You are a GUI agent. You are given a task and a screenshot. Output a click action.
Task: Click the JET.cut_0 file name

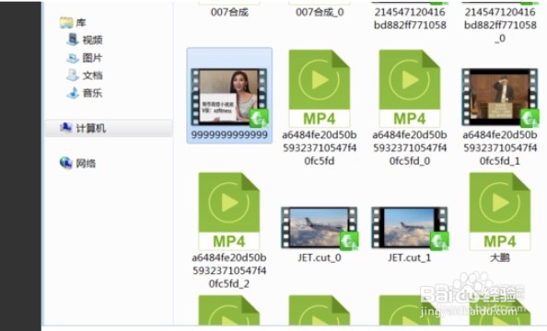coord(320,257)
